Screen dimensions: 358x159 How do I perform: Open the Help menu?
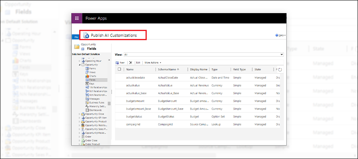click(280, 35)
